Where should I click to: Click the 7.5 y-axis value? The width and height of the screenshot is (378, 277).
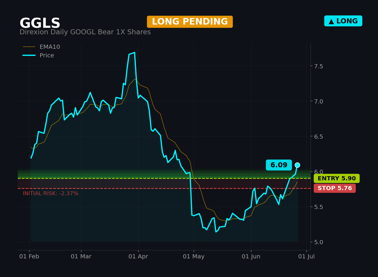[x=319, y=66]
